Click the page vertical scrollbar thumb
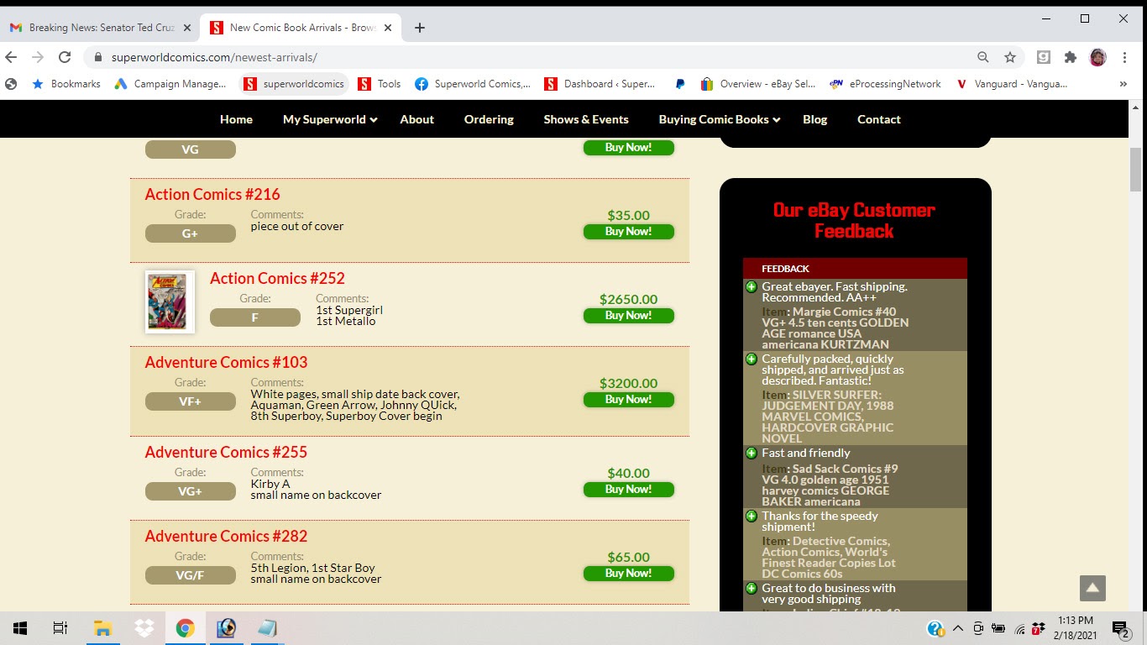 pos(1136,169)
